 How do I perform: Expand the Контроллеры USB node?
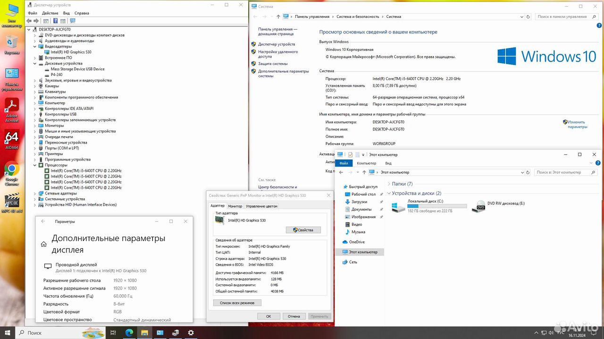click(35, 114)
